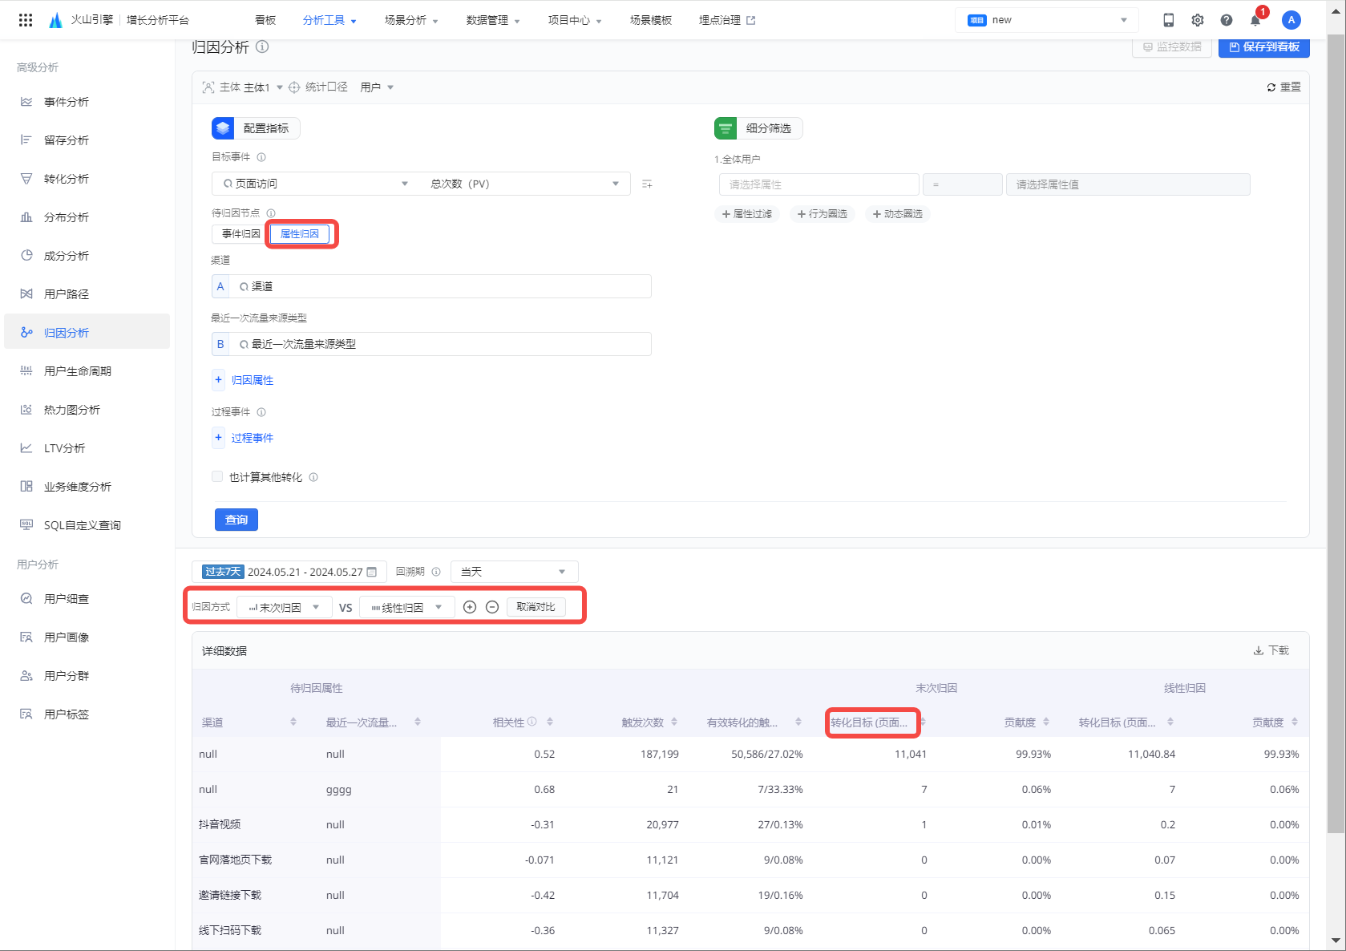1346x951 pixels.
Task: Click the 保存到看板 button
Action: click(x=1264, y=47)
